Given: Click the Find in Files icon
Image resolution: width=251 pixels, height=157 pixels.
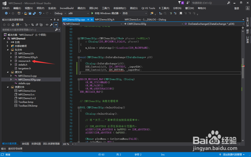Looking at the screenshot, I should point(152,13).
